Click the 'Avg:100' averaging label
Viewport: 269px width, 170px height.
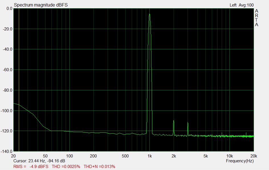(x=246, y=5)
